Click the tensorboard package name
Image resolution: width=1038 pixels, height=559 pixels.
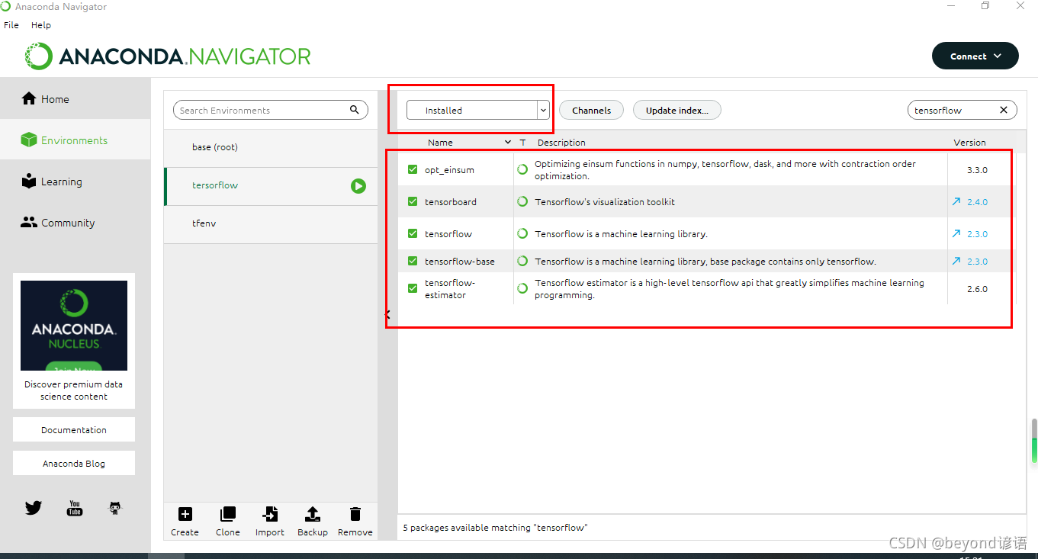pyautogui.click(x=451, y=202)
